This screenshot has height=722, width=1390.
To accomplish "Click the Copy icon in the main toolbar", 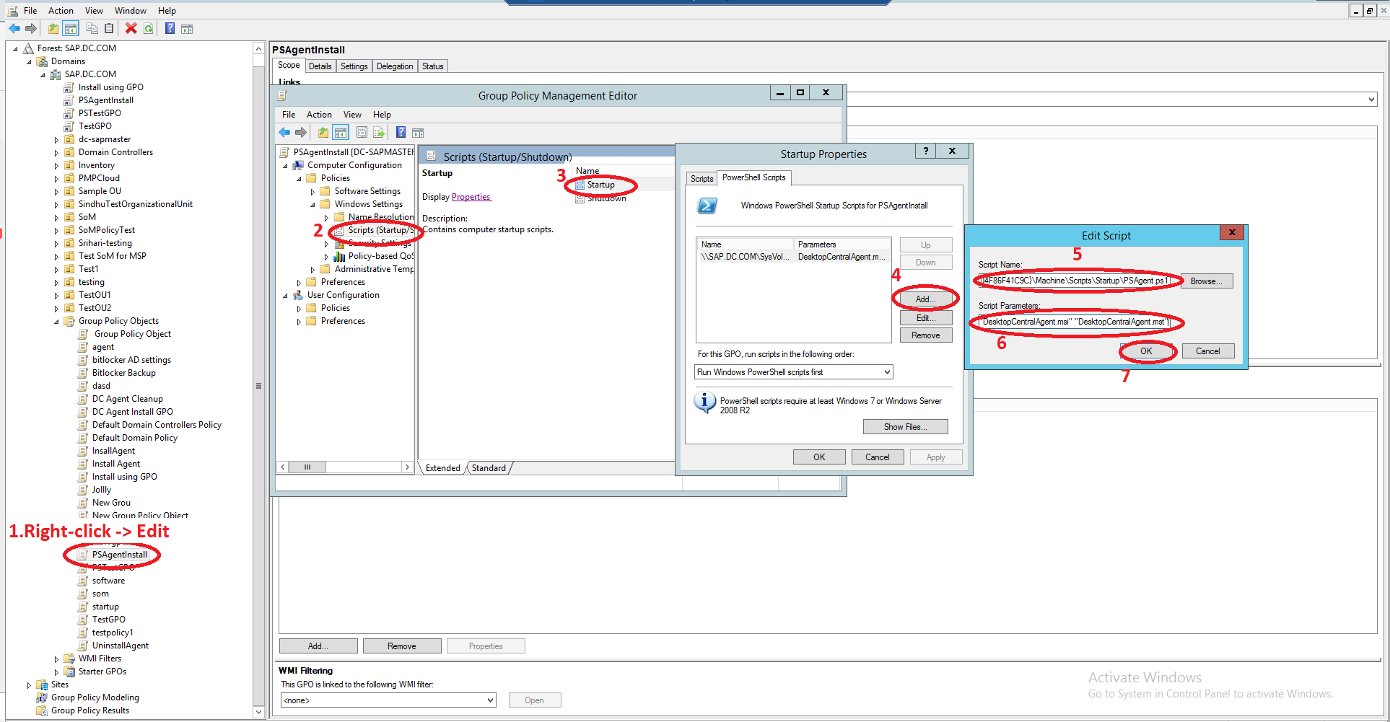I will 92,28.
